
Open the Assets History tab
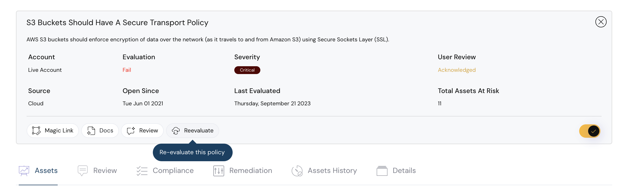[x=332, y=170]
